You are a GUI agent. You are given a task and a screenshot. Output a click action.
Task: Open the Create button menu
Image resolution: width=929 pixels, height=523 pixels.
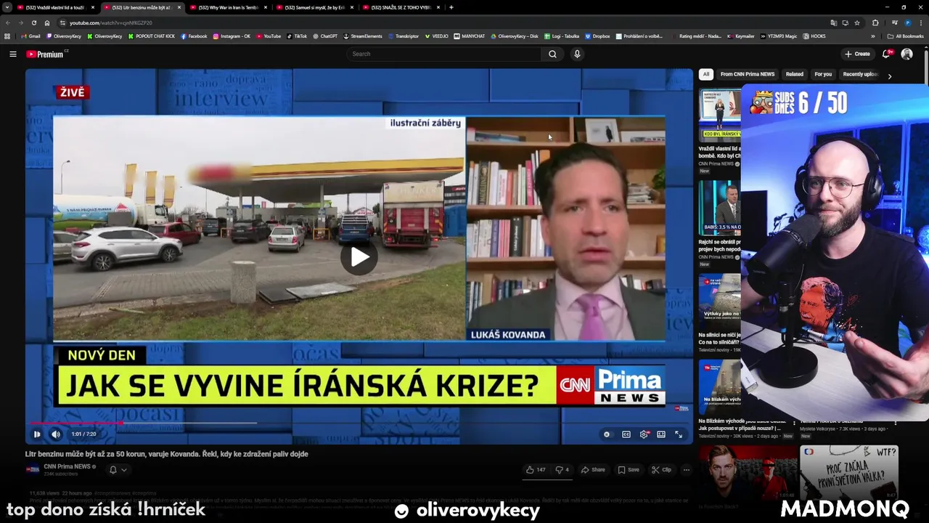[857, 54]
